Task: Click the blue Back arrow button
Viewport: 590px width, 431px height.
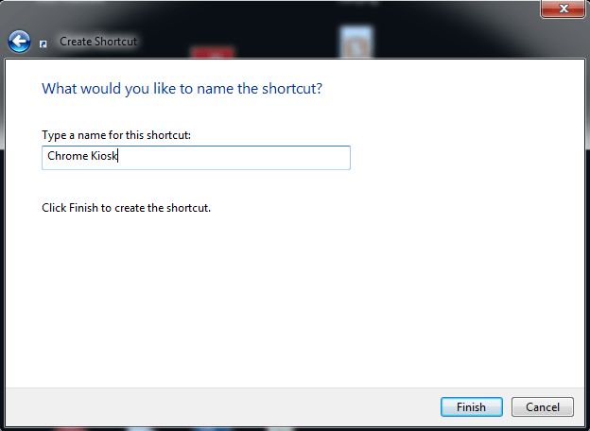Action: pyautogui.click(x=19, y=41)
